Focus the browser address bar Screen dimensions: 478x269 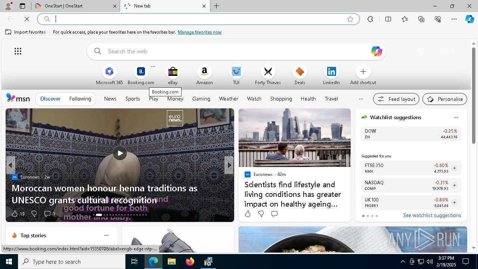click(x=198, y=19)
